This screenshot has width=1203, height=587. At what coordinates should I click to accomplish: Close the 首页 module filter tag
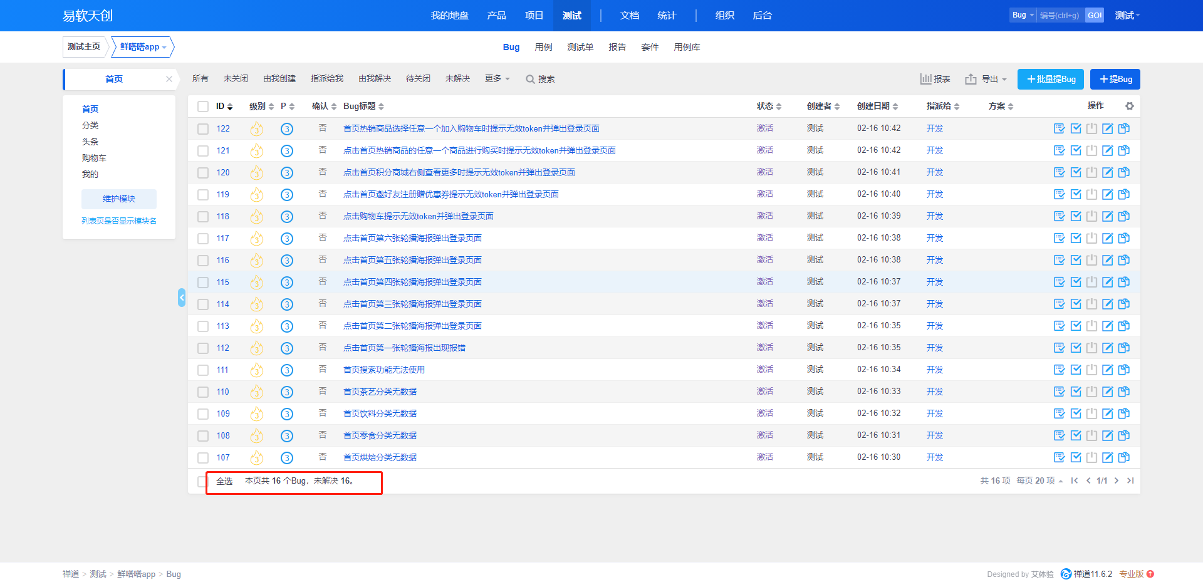click(x=169, y=79)
